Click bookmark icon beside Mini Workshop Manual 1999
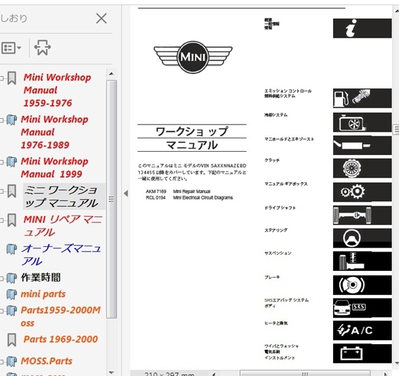Screen dimensions: 399x376 [x=11, y=162]
